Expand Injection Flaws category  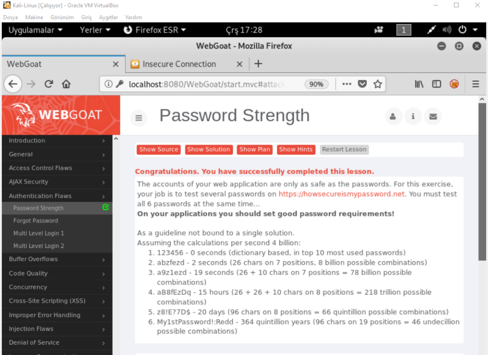pos(56,329)
